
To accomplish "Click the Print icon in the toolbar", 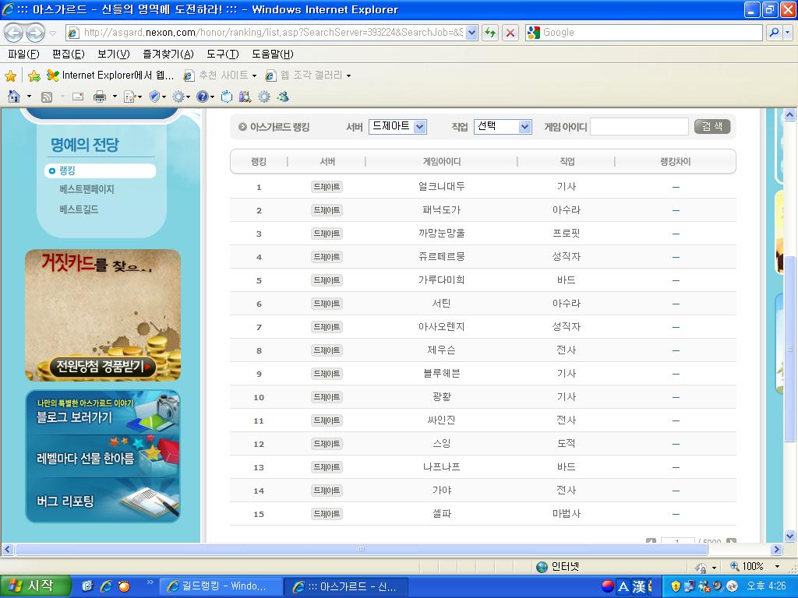I will [99, 97].
